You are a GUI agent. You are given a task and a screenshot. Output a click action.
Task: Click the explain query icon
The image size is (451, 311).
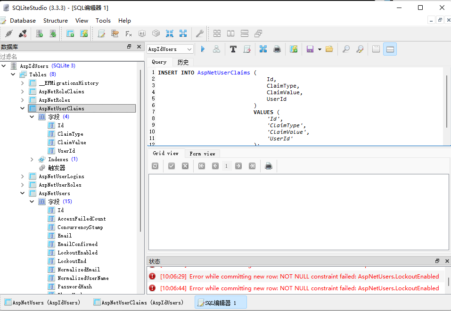click(x=216, y=49)
